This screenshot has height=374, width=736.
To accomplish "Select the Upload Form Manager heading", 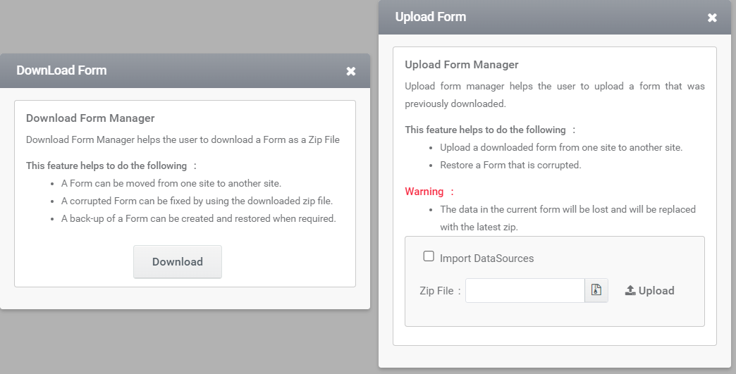I will [x=461, y=65].
